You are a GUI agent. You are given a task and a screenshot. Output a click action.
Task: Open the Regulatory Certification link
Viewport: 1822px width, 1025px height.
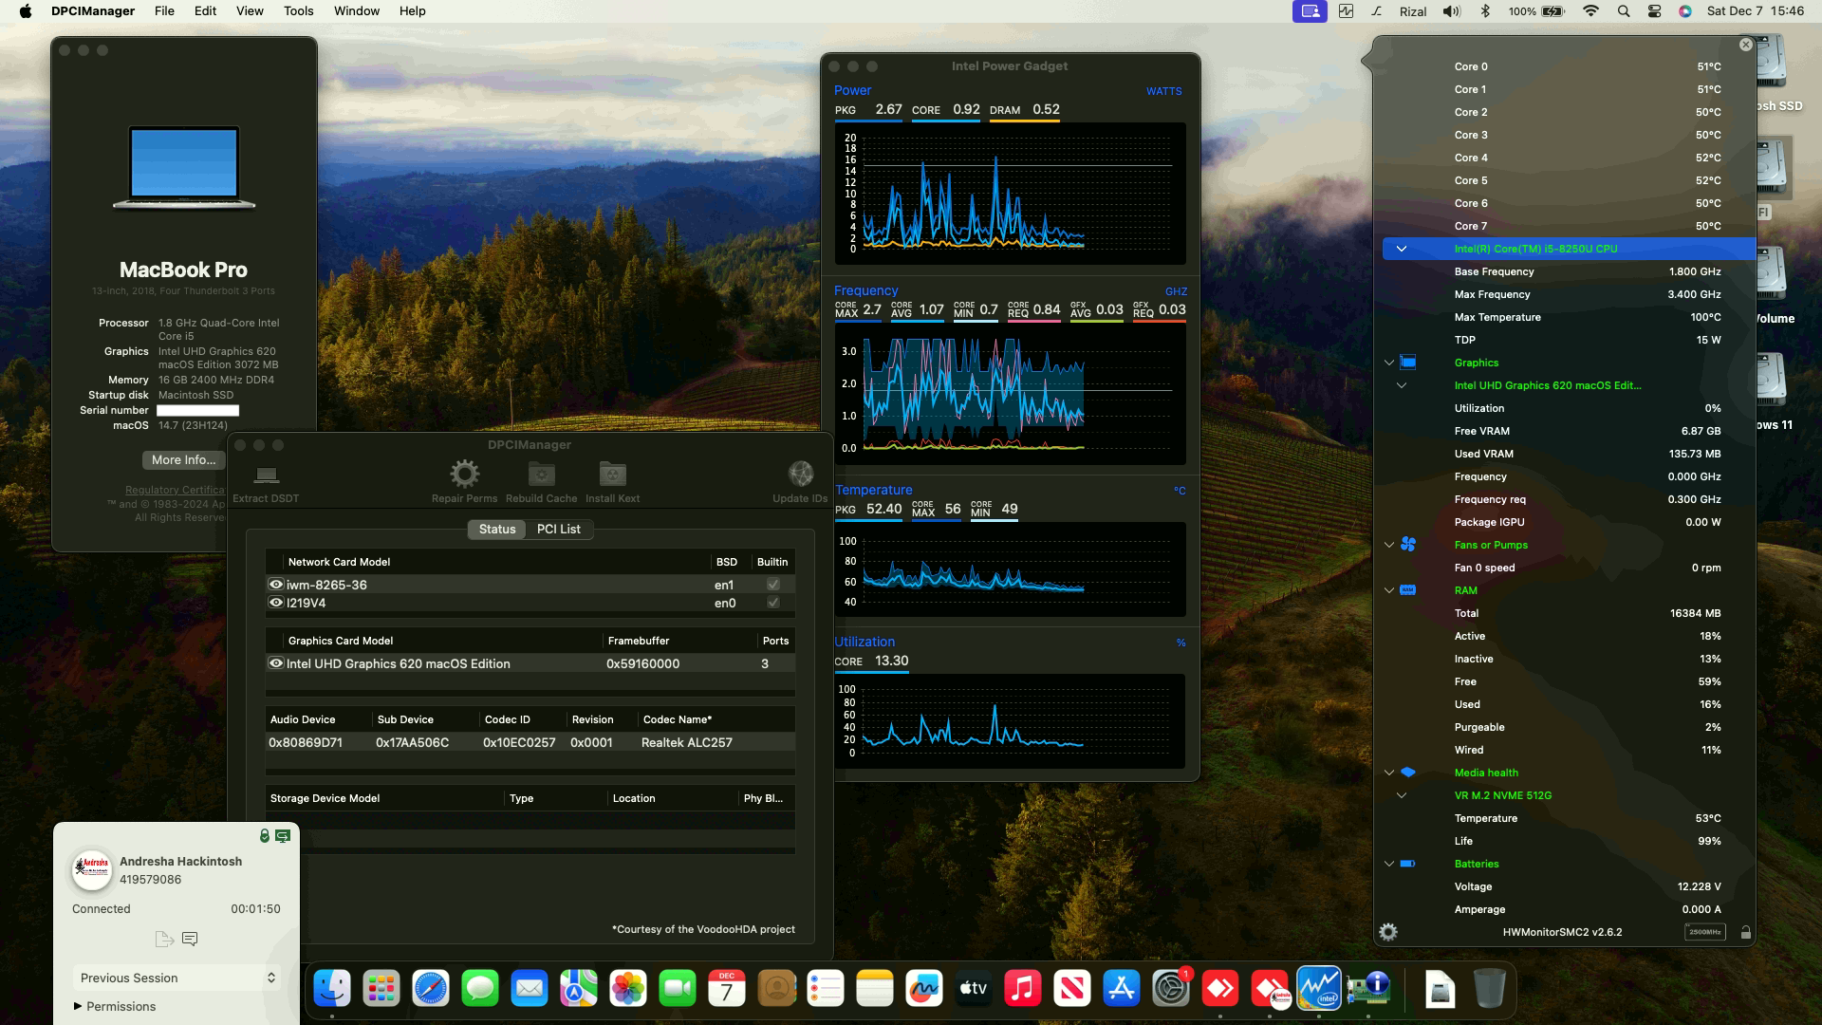tap(176, 490)
